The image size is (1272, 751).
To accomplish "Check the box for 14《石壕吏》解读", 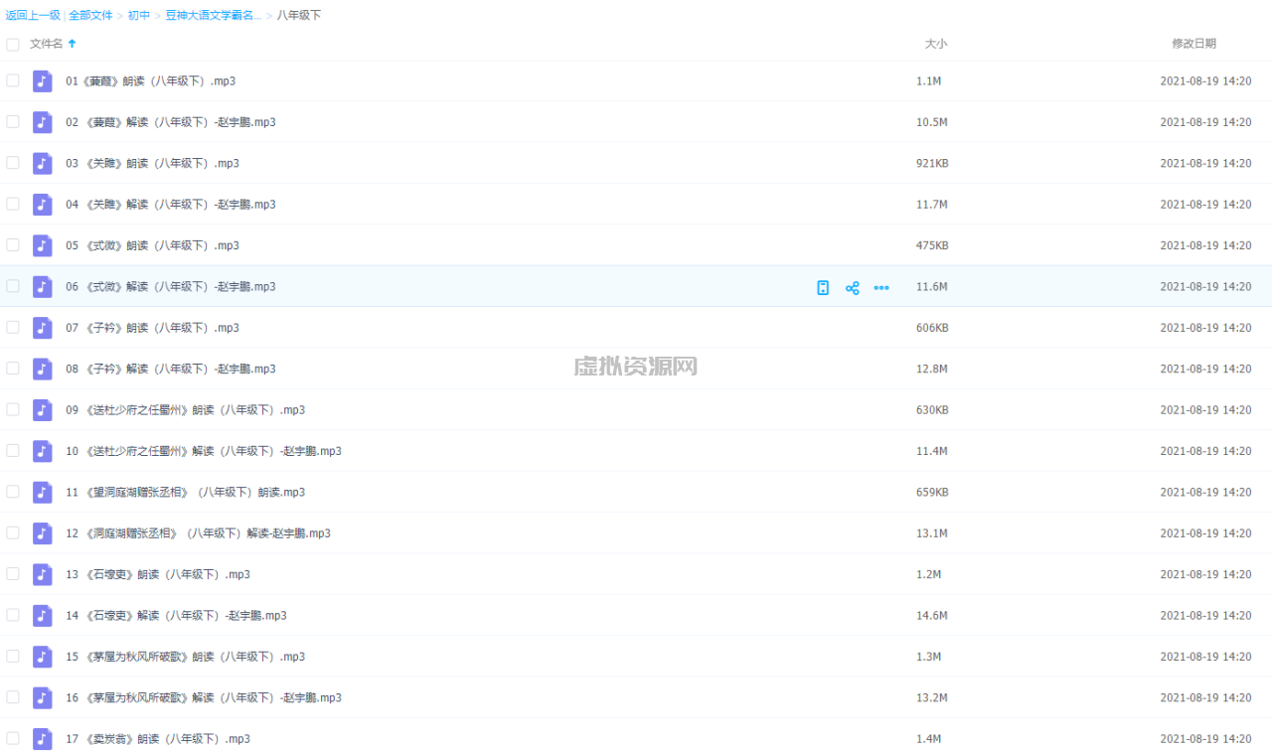I will pos(13,614).
